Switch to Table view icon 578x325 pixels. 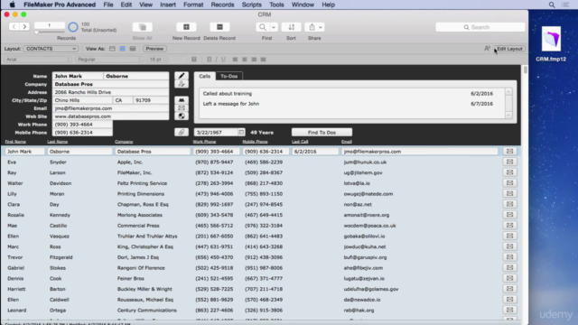(133, 49)
